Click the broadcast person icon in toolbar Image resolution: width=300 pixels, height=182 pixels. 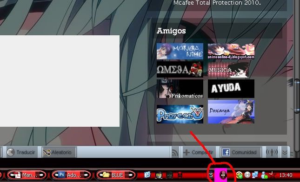(272, 152)
